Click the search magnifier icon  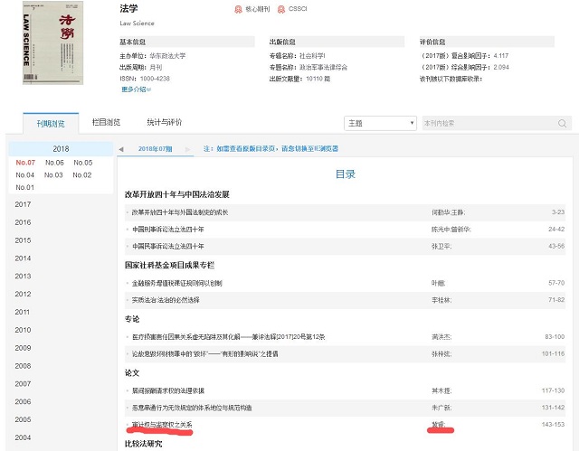coord(563,123)
